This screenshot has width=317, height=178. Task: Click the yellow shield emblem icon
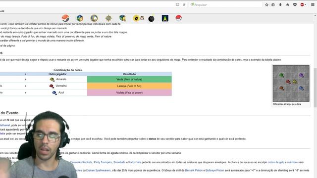click(x=136, y=18)
